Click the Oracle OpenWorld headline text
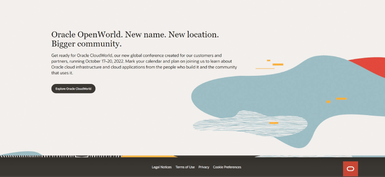Screen dimensions: 385x177 pyautogui.click(x=135, y=39)
